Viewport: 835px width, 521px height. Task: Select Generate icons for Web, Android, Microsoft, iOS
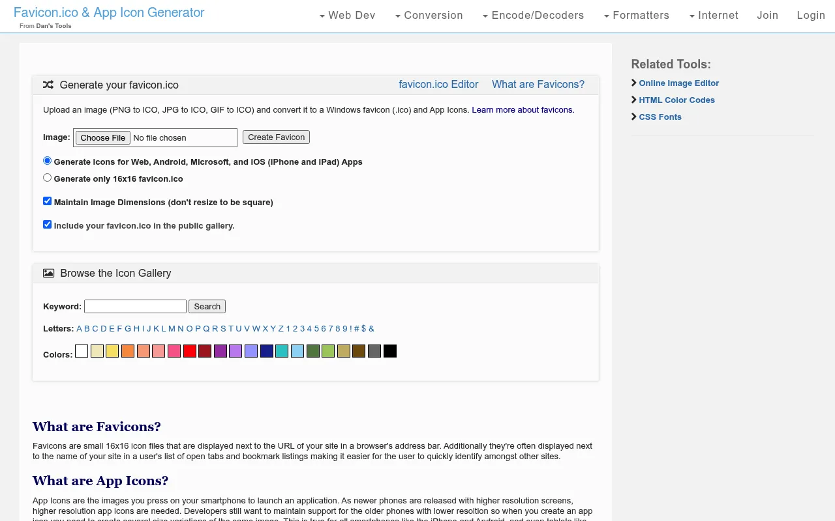click(47, 161)
